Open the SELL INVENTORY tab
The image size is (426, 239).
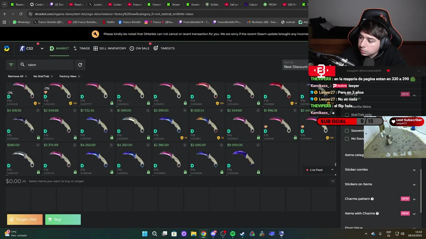(110, 48)
